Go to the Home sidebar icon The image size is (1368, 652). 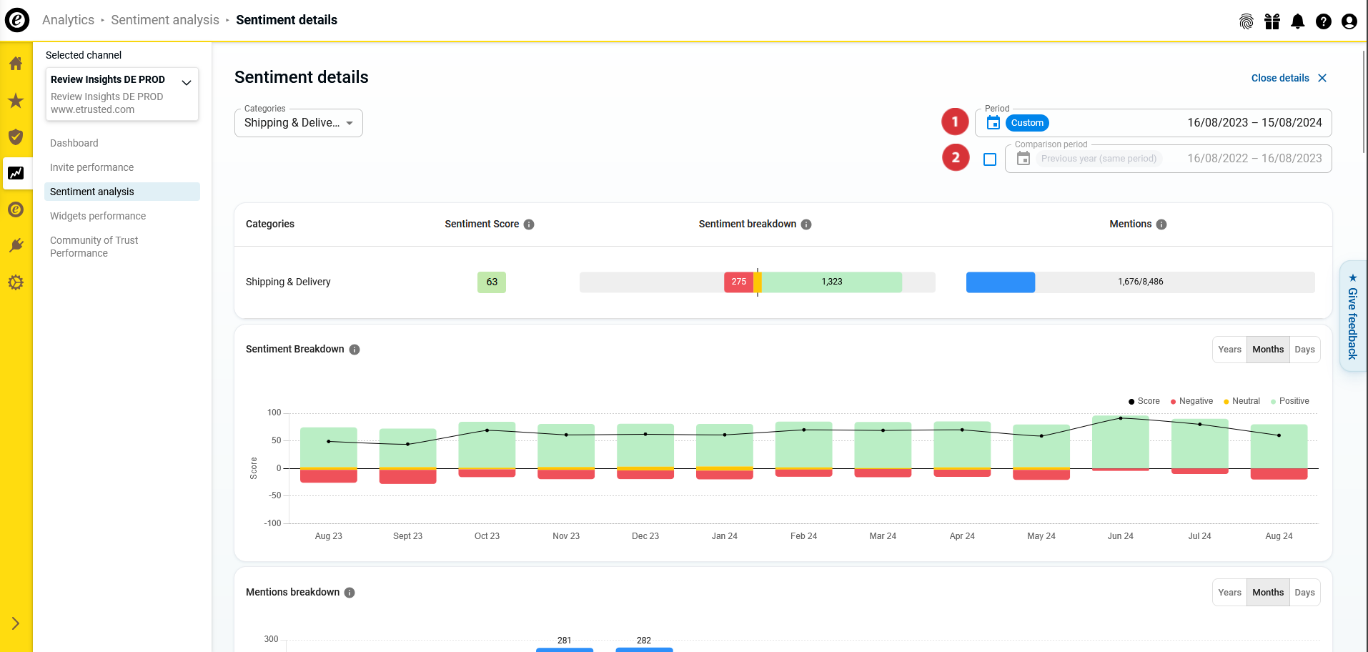tap(16, 64)
